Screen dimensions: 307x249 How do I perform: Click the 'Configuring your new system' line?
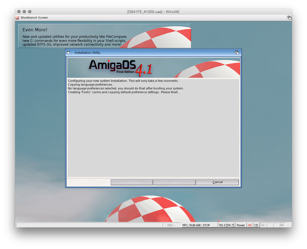coord(123,81)
